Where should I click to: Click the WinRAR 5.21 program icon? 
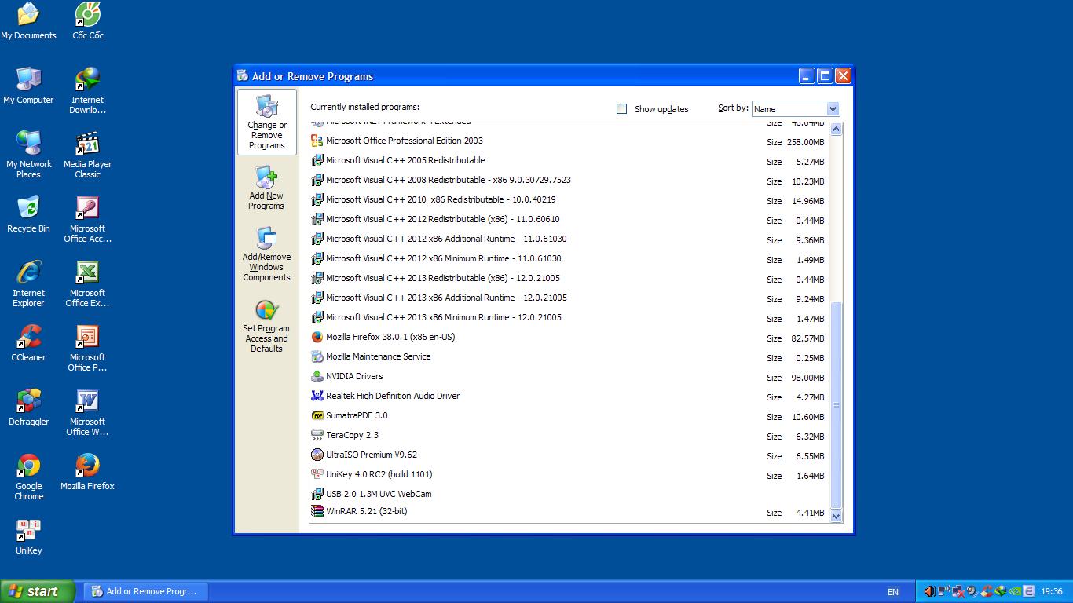click(x=317, y=512)
